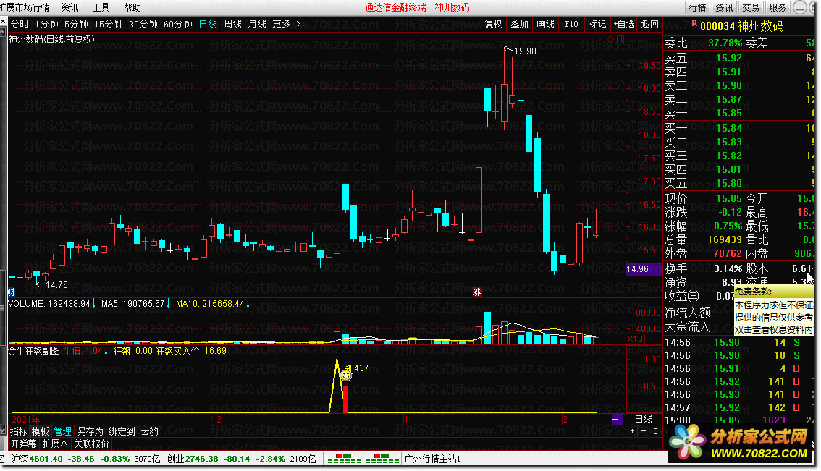The height and width of the screenshot is (471, 821).
Task: Click the '0' reset button below chart
Action: (x=655, y=431)
